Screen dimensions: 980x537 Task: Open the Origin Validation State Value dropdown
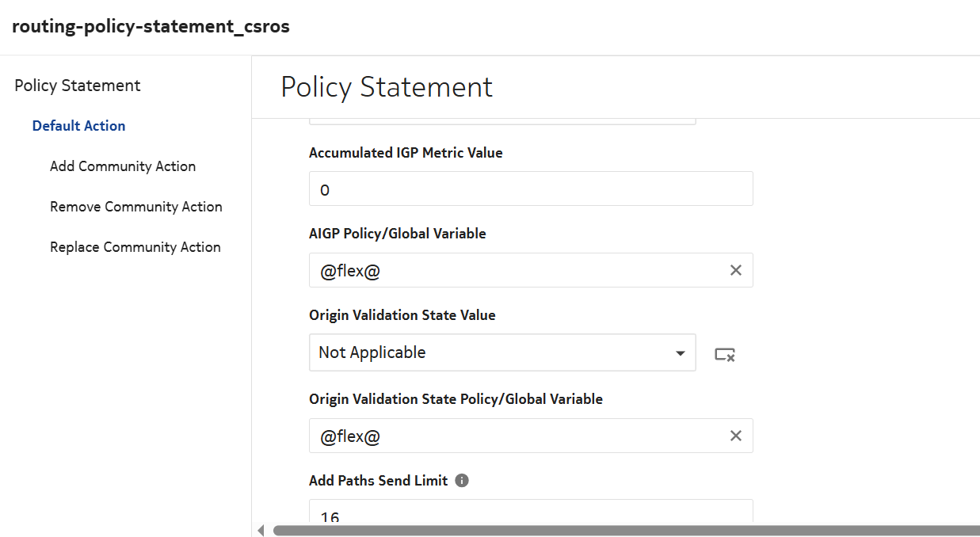[501, 353]
